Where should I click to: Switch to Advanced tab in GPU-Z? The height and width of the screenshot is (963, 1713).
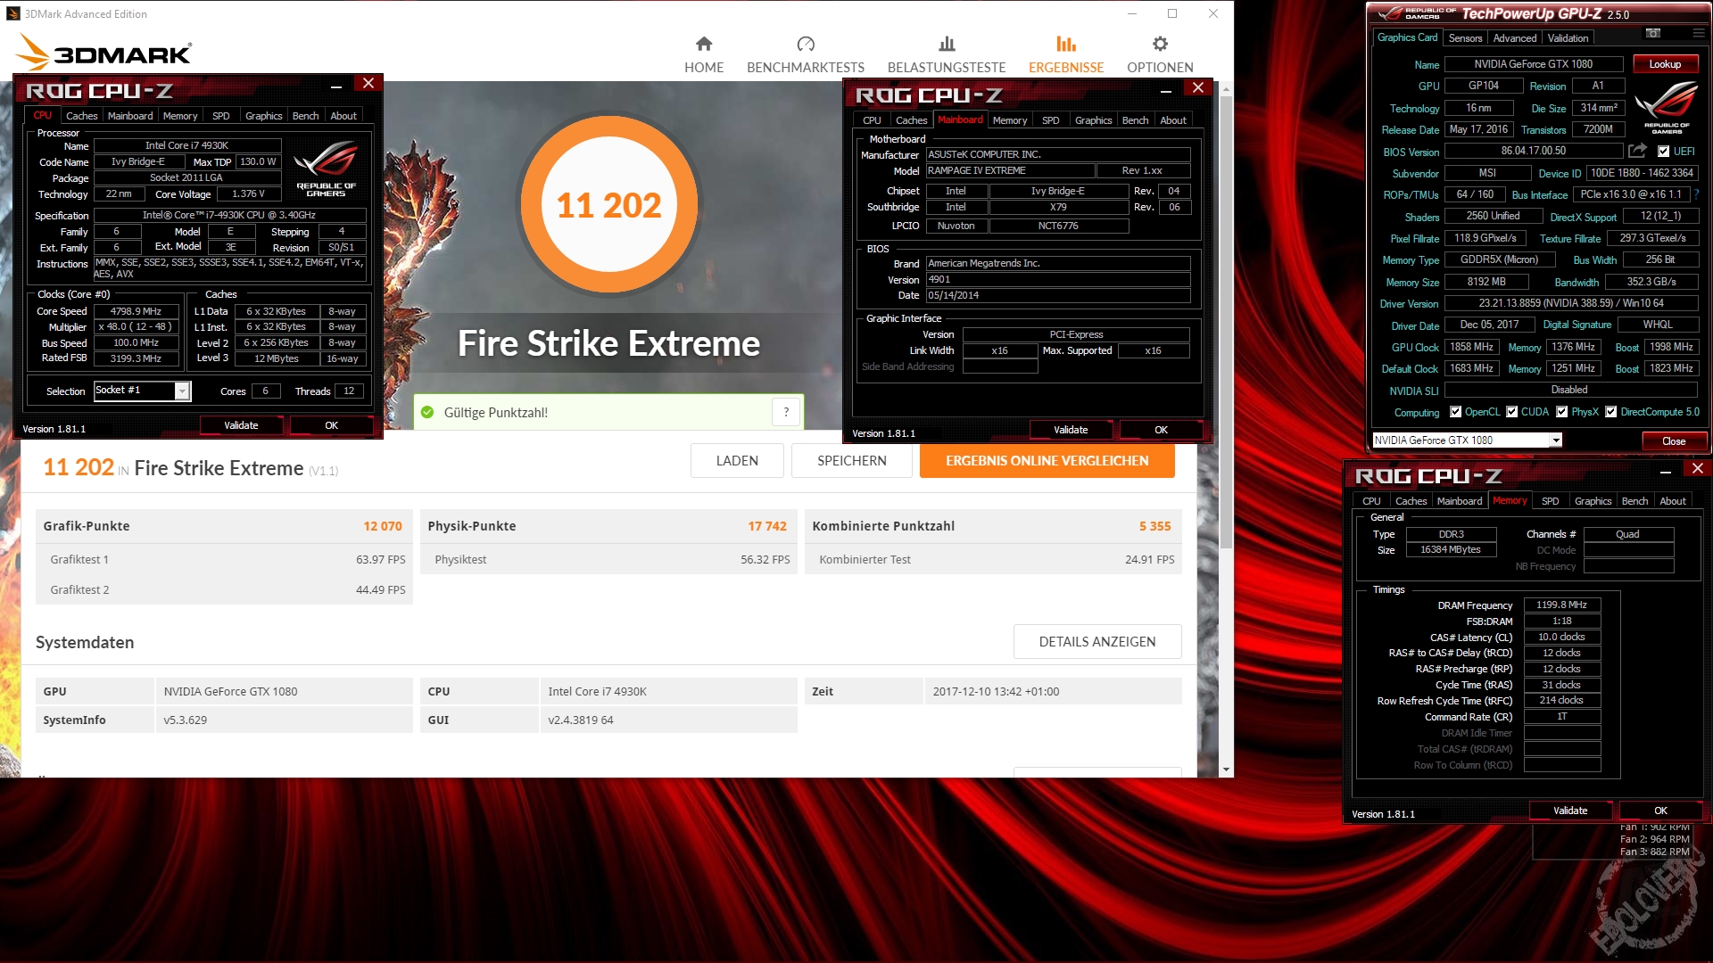point(1515,38)
